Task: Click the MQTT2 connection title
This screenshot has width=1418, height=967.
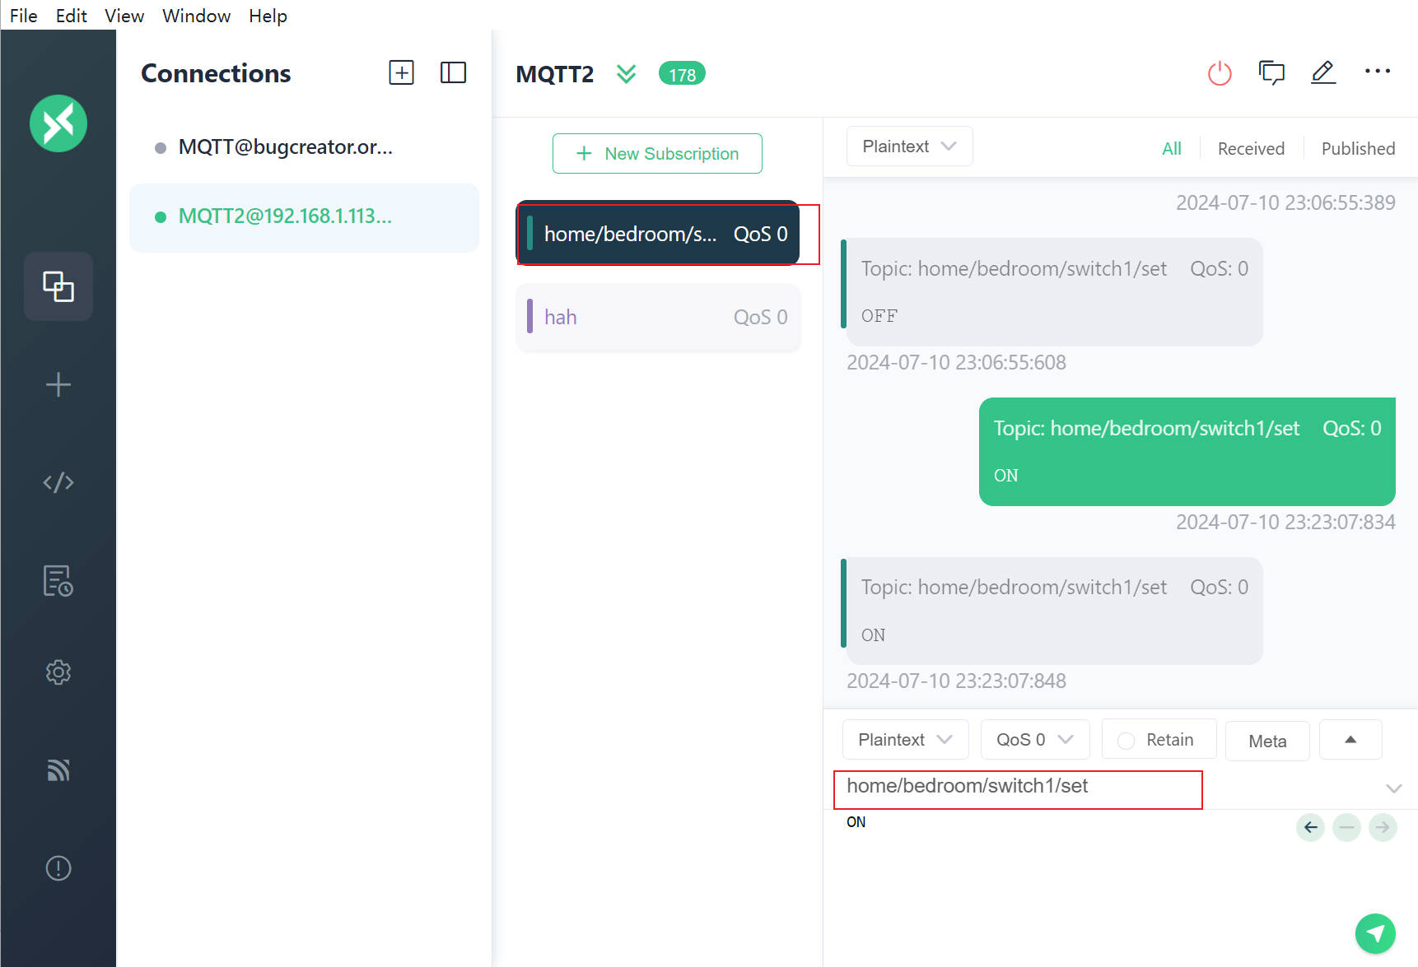Action: pyautogui.click(x=554, y=74)
